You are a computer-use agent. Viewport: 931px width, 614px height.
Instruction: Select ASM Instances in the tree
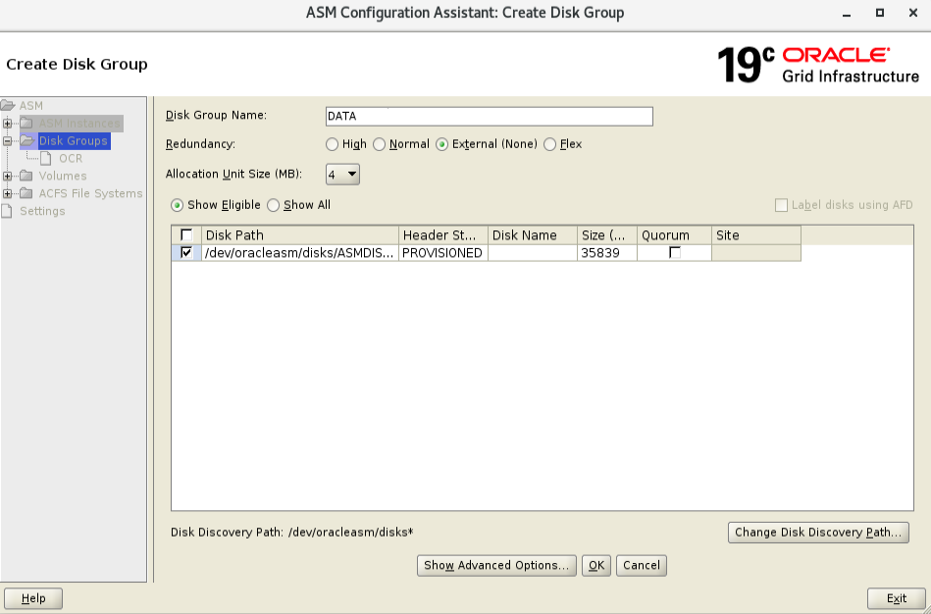pos(79,124)
